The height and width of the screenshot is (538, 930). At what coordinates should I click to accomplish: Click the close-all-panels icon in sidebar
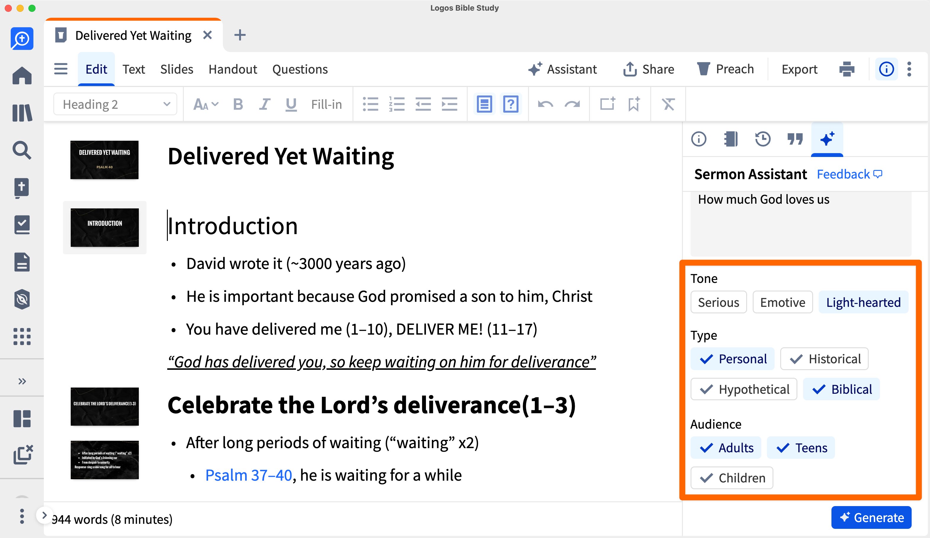point(23,455)
